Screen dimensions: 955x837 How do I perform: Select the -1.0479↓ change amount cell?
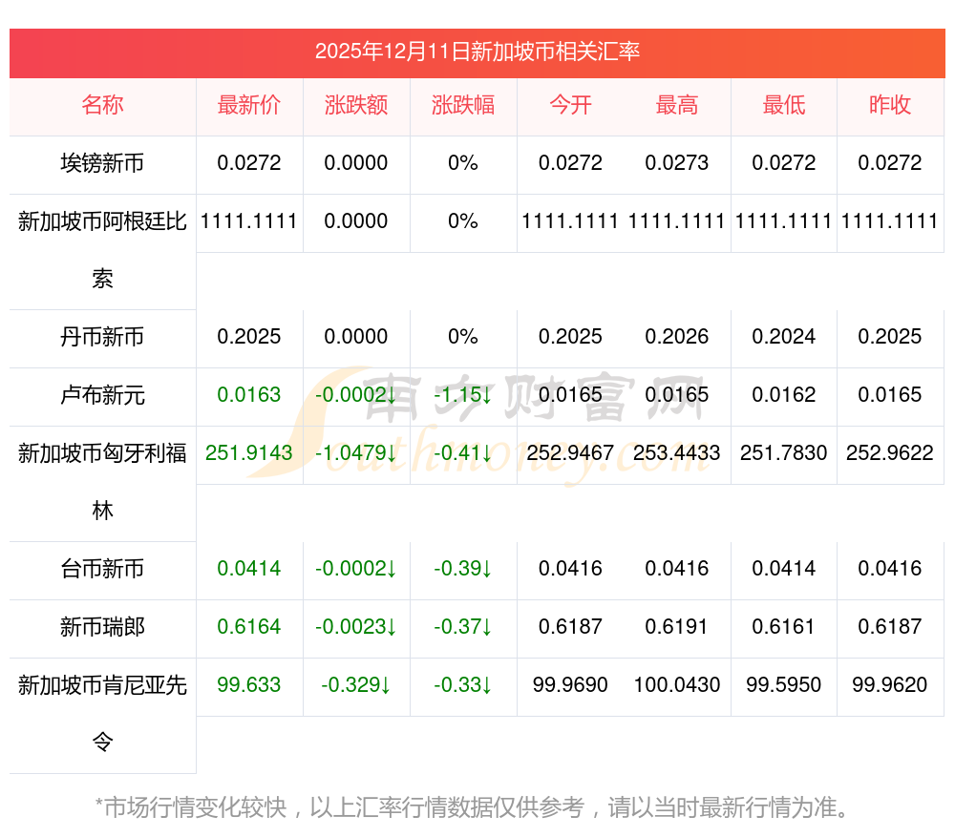click(356, 453)
